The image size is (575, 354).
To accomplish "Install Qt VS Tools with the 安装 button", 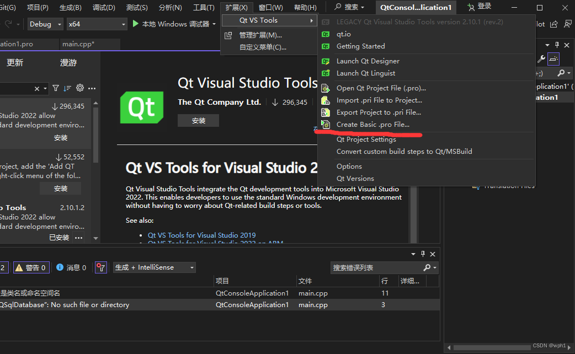I will tap(198, 120).
